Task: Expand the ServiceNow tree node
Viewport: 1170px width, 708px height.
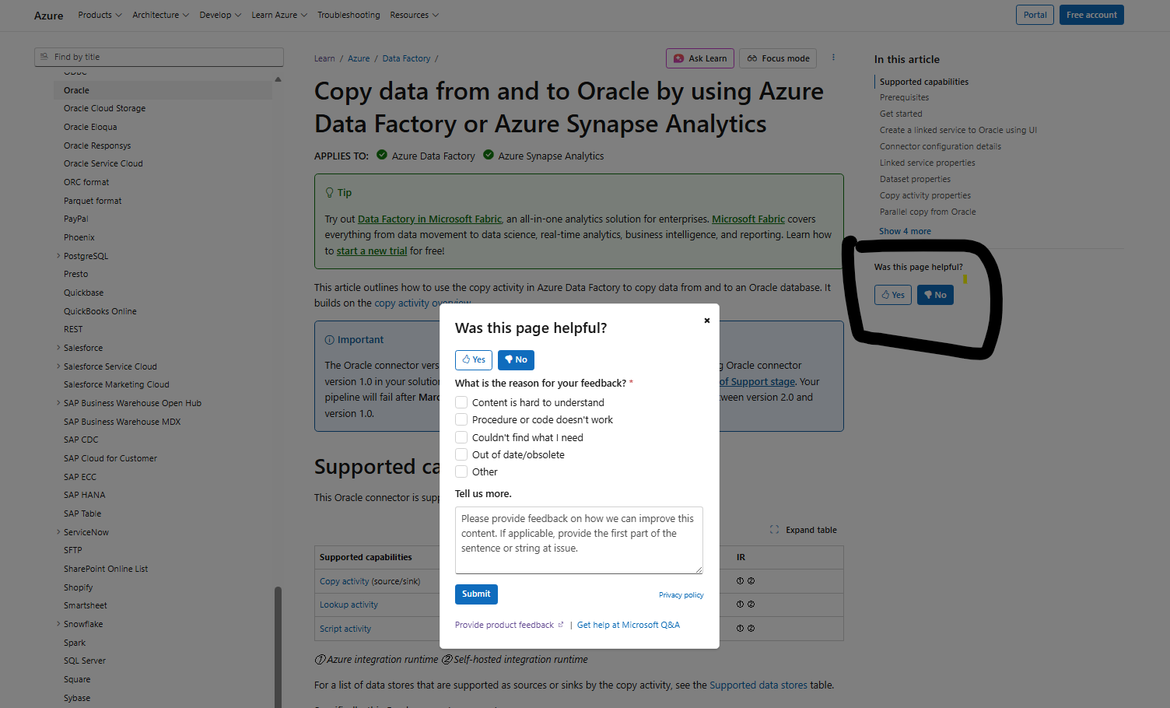Action: point(58,532)
